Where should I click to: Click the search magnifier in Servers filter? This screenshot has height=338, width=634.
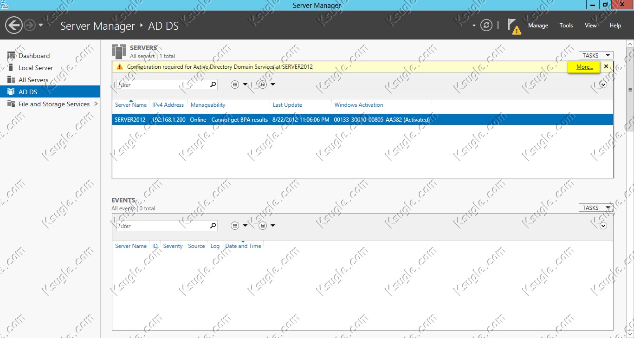tap(213, 84)
